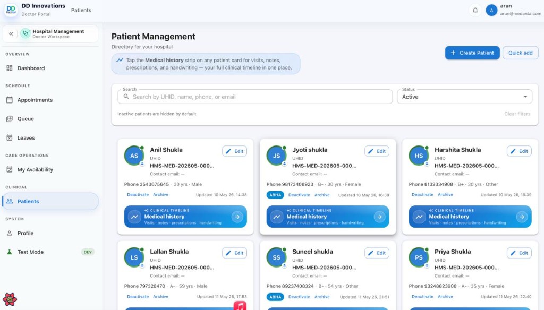
Task: Archive Anil Shukla
Action: pyautogui.click(x=160, y=194)
